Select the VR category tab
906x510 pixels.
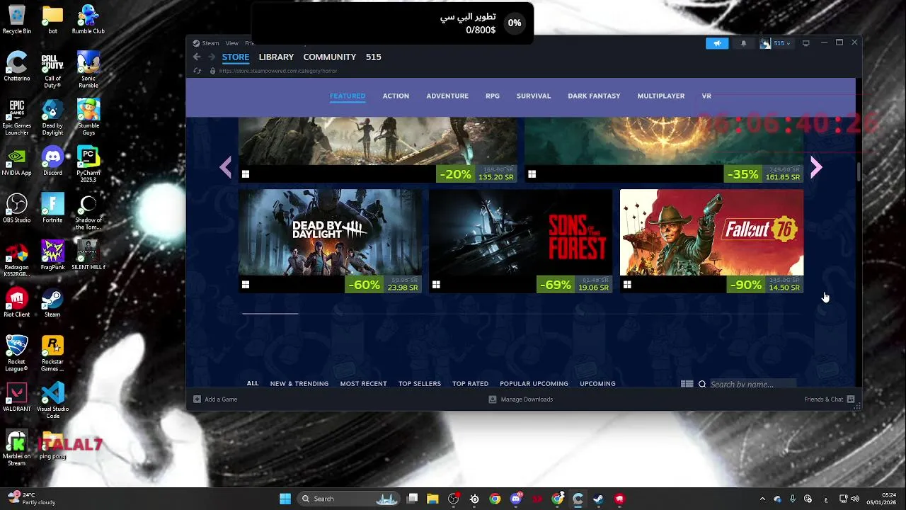(706, 96)
